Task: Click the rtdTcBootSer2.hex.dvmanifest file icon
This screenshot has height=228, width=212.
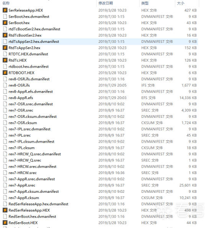Action: tap(5, 29)
